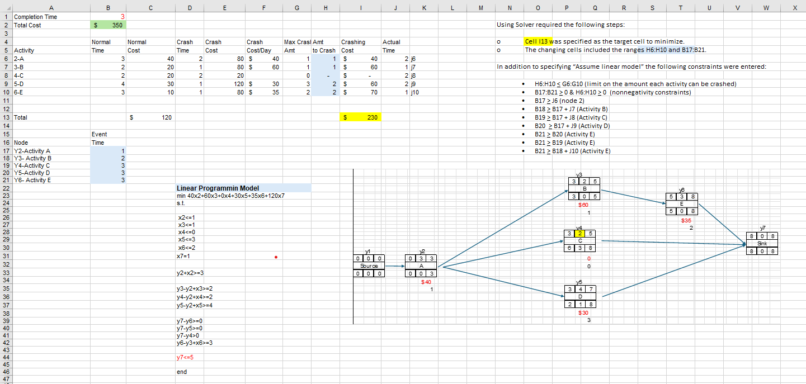Select the yellow Total Crashing Cost cell I13

361,118
